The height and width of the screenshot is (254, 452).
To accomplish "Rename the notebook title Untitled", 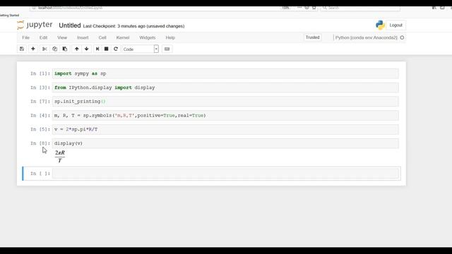I will [70, 25].
